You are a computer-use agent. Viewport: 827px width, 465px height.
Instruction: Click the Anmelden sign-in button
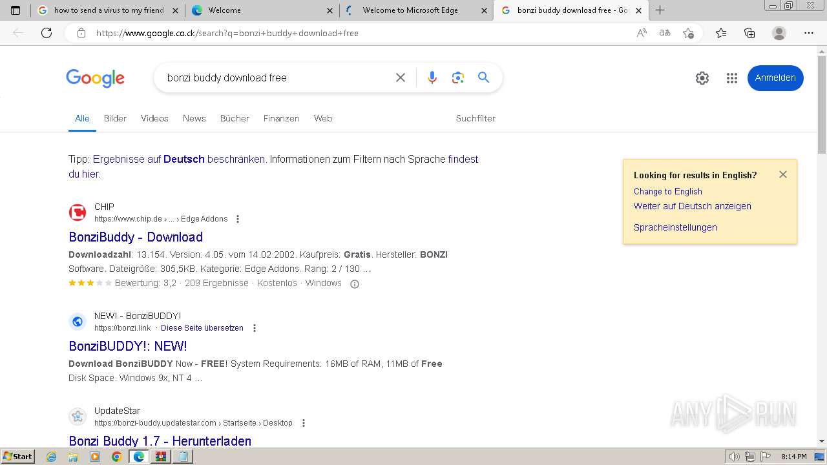pos(775,77)
